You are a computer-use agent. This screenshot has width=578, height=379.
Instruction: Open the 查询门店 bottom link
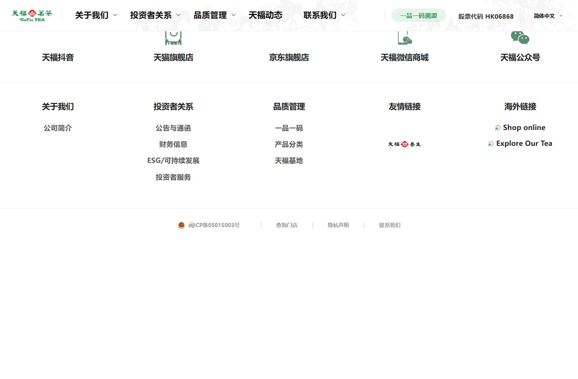coord(287,225)
